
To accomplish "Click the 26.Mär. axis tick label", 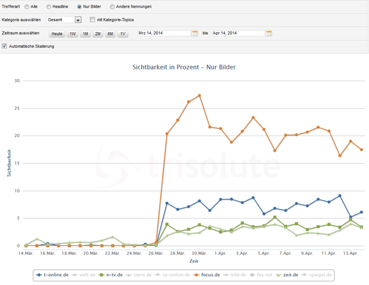I will (x=156, y=254).
